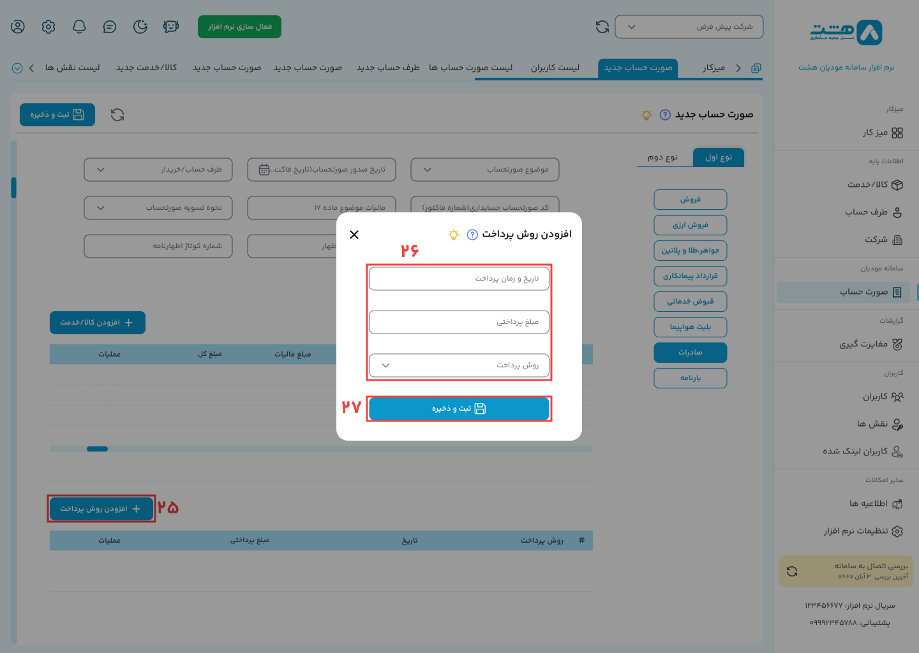Screen dimensions: 919x653
Task: Open the chat messages icon
Action: point(110,27)
